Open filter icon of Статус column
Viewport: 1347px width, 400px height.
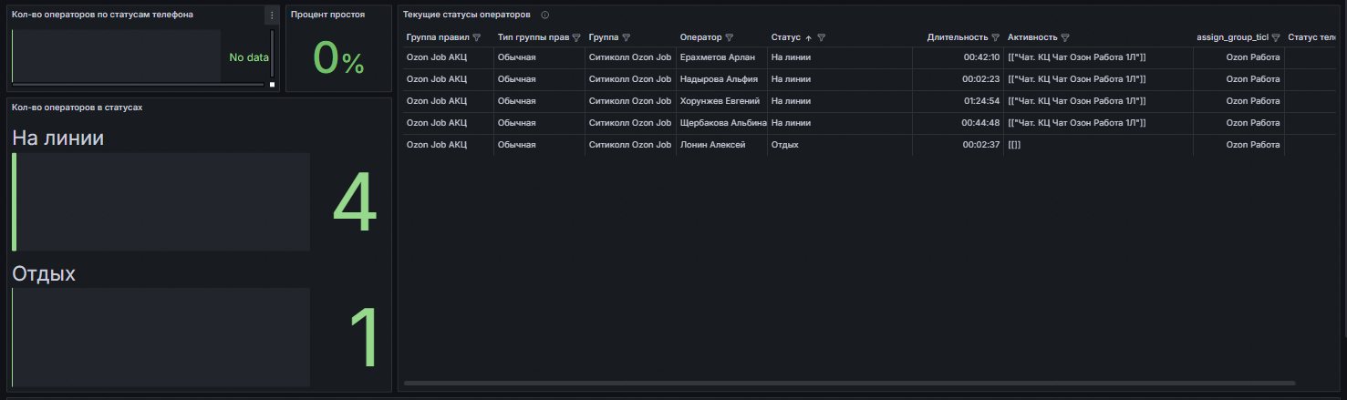click(x=822, y=37)
